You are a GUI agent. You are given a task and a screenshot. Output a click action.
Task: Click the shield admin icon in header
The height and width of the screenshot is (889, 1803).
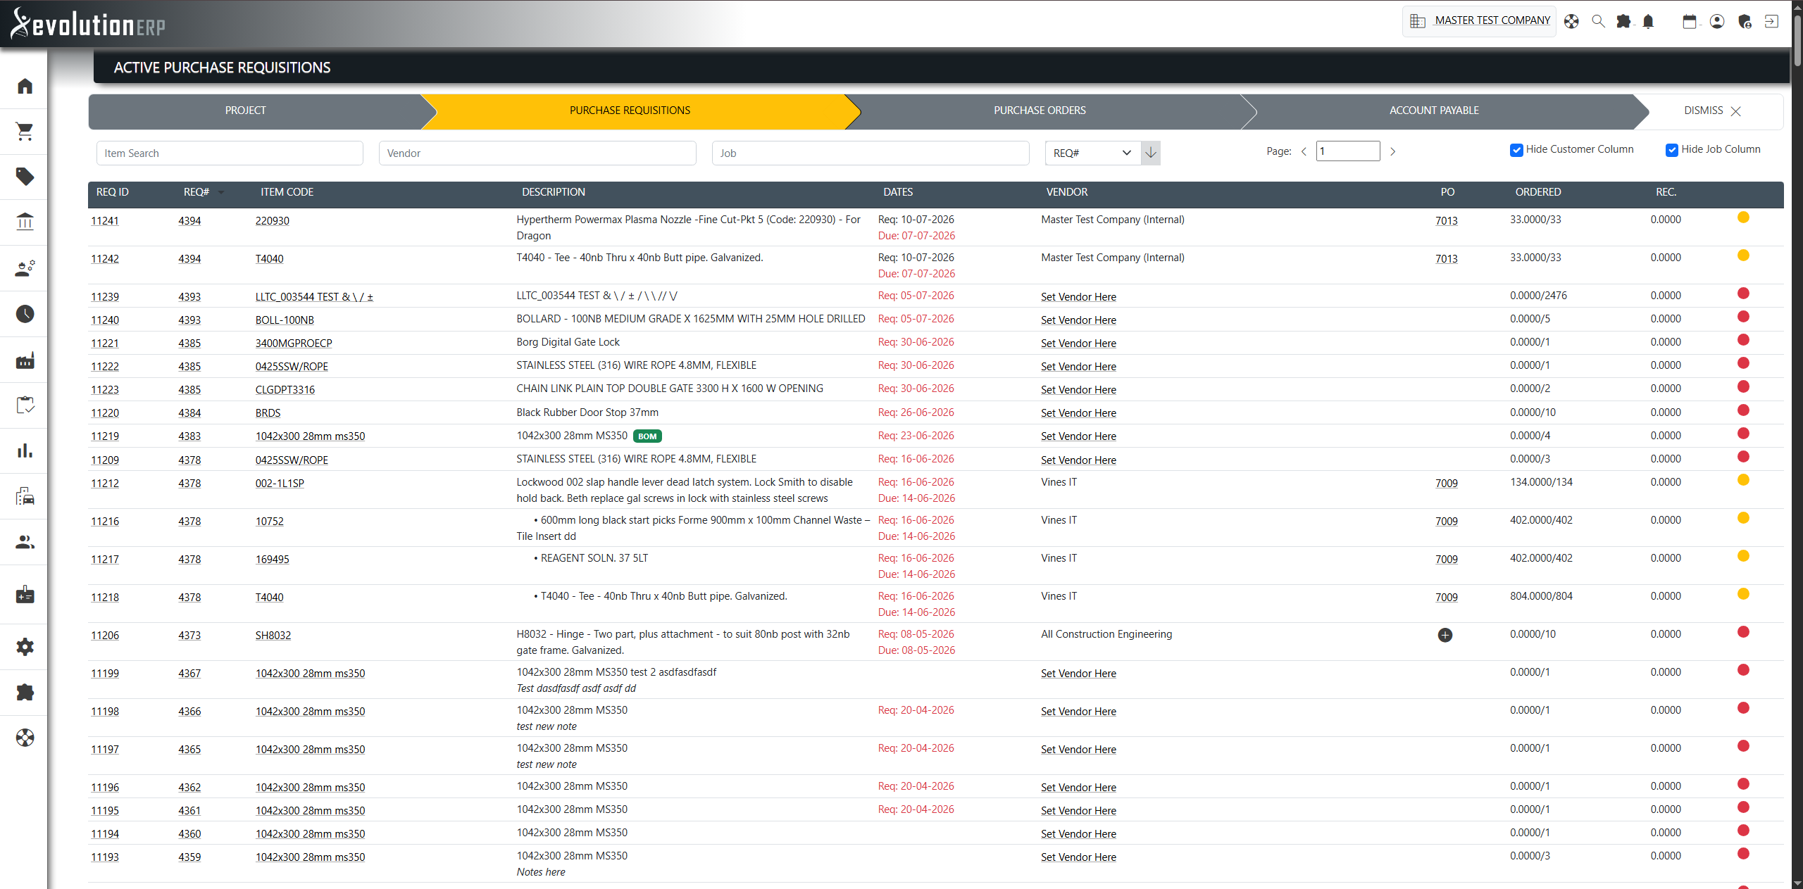click(x=1745, y=21)
